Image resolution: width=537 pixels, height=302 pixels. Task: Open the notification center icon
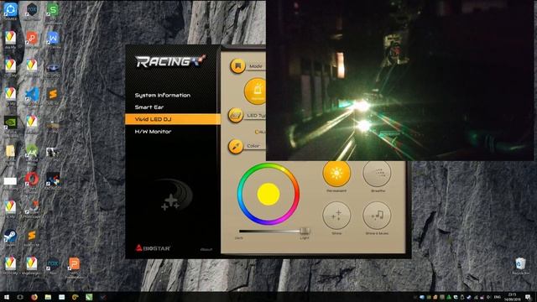[x=528, y=297]
